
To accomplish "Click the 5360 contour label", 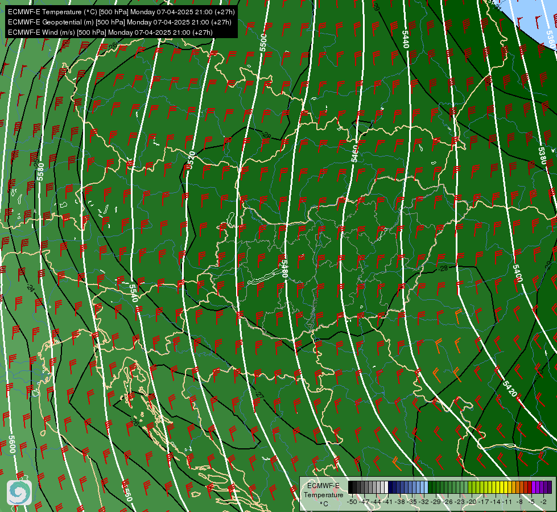I will pos(550,40).
